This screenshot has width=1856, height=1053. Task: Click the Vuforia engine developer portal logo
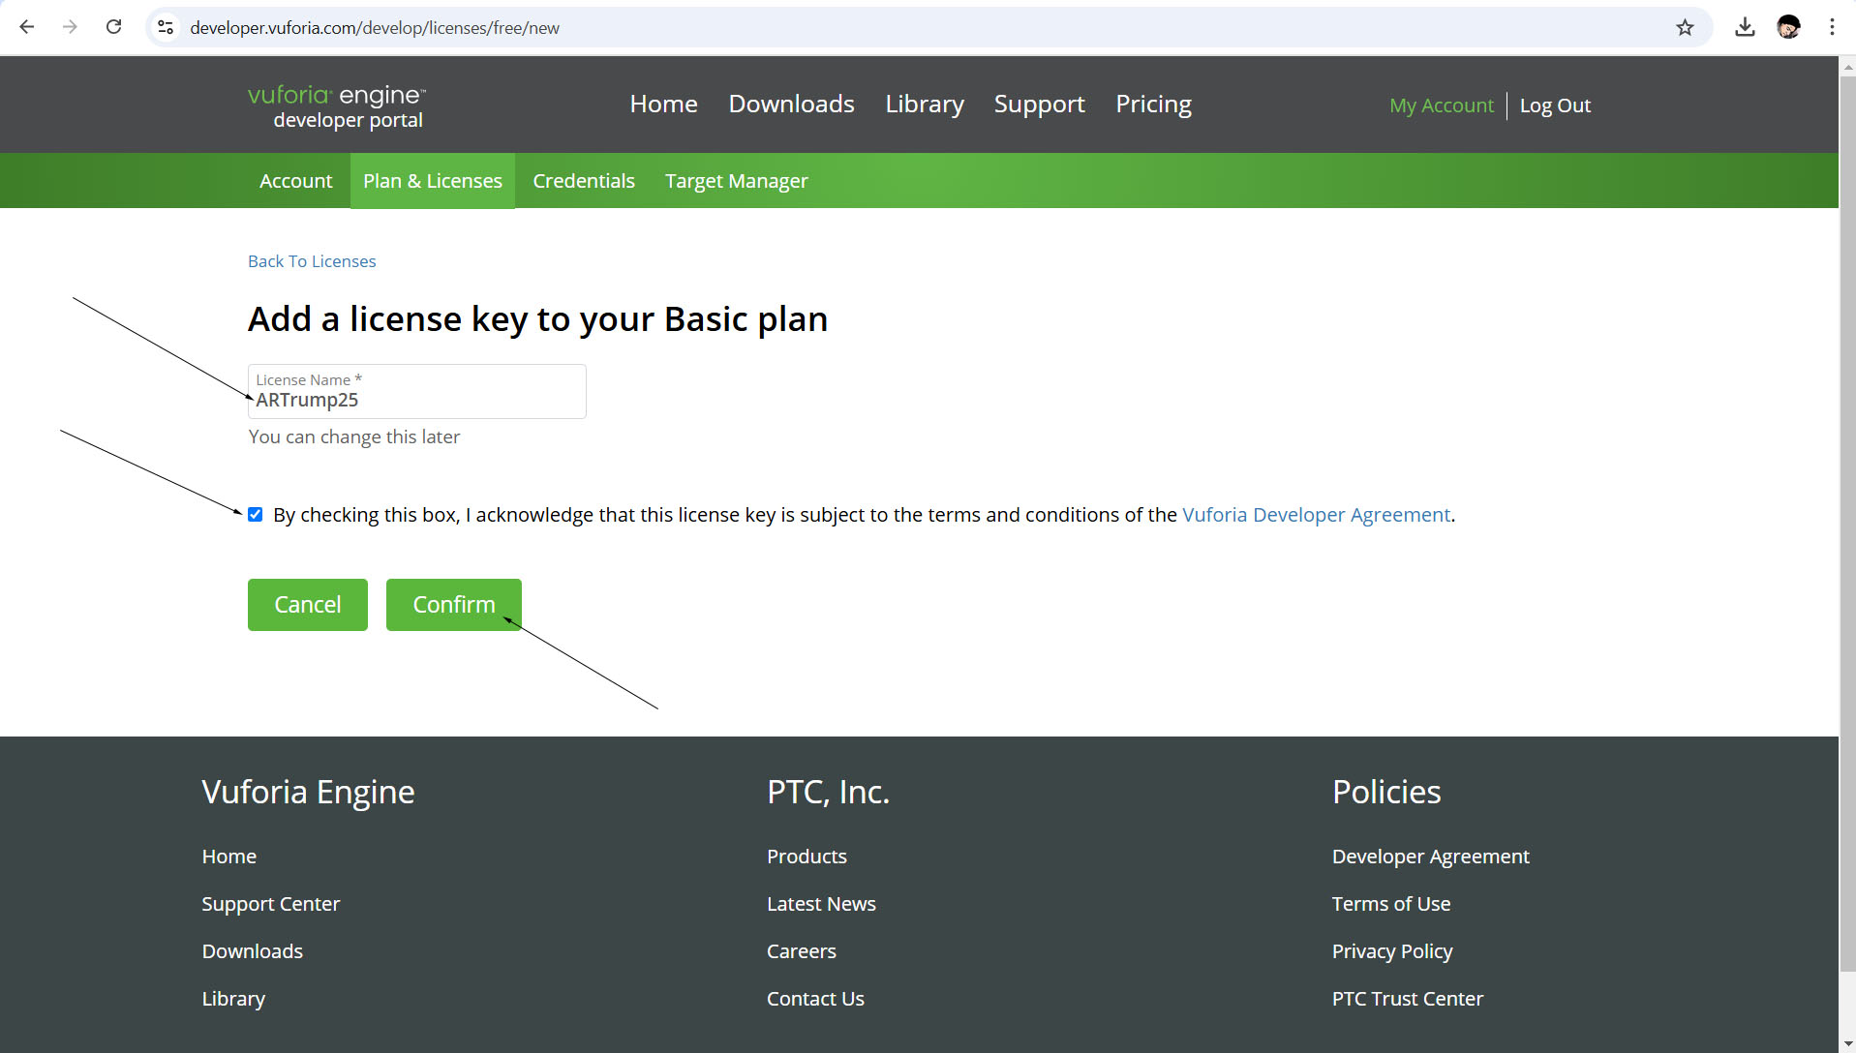[x=336, y=105]
